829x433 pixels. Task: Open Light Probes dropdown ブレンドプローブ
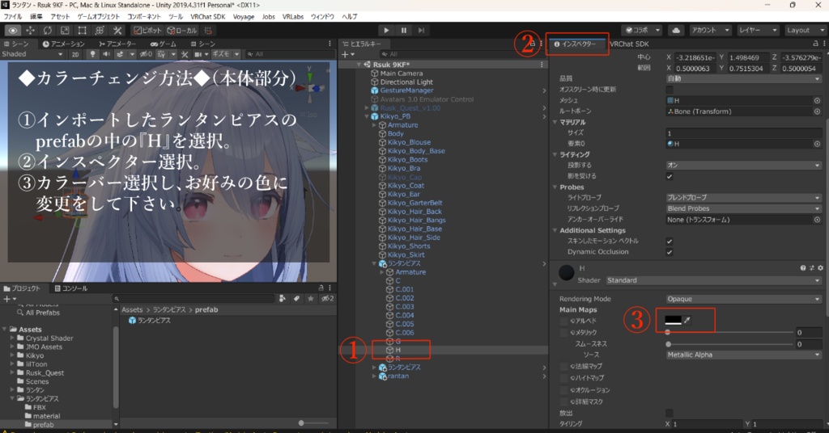tap(743, 197)
